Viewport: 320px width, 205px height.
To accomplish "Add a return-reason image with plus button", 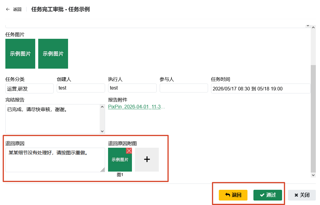I will point(147,160).
